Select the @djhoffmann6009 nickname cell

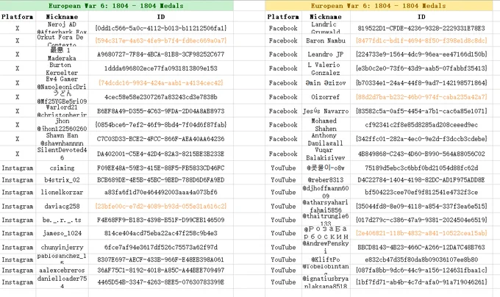[x=326, y=192]
